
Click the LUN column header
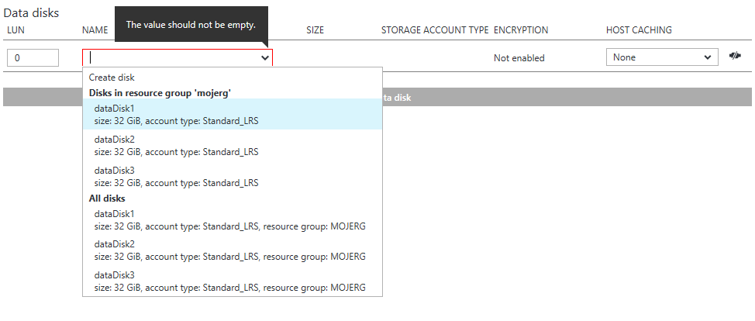click(x=16, y=30)
